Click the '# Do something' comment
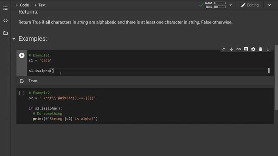The height and width of the screenshot is (156, 278). pyautogui.click(x=47, y=114)
